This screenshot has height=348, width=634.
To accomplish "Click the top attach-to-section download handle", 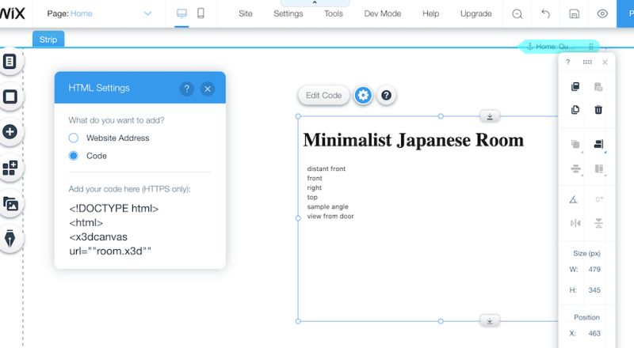I will pyautogui.click(x=490, y=116).
